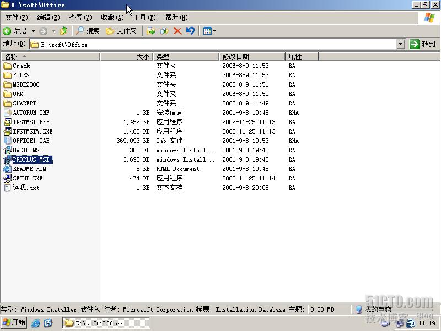Select the INSTMSIW.EXE application icon
The image size is (441, 331).
point(8,131)
